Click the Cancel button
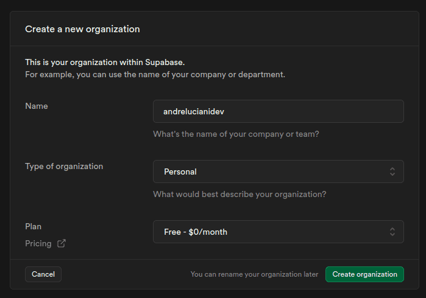Screen dimensions: 426x298 coord(43,274)
